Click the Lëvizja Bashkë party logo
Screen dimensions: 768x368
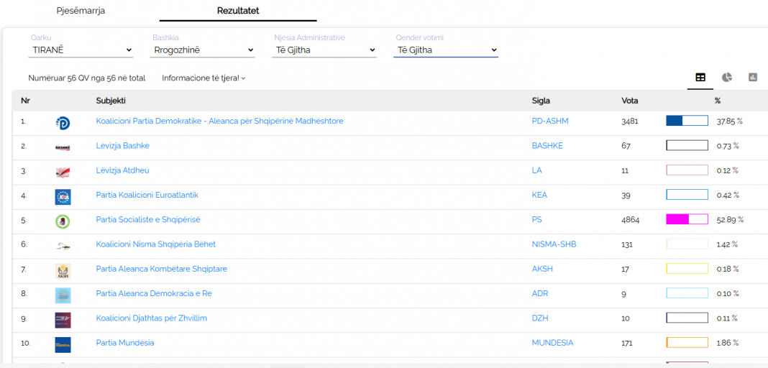point(63,148)
